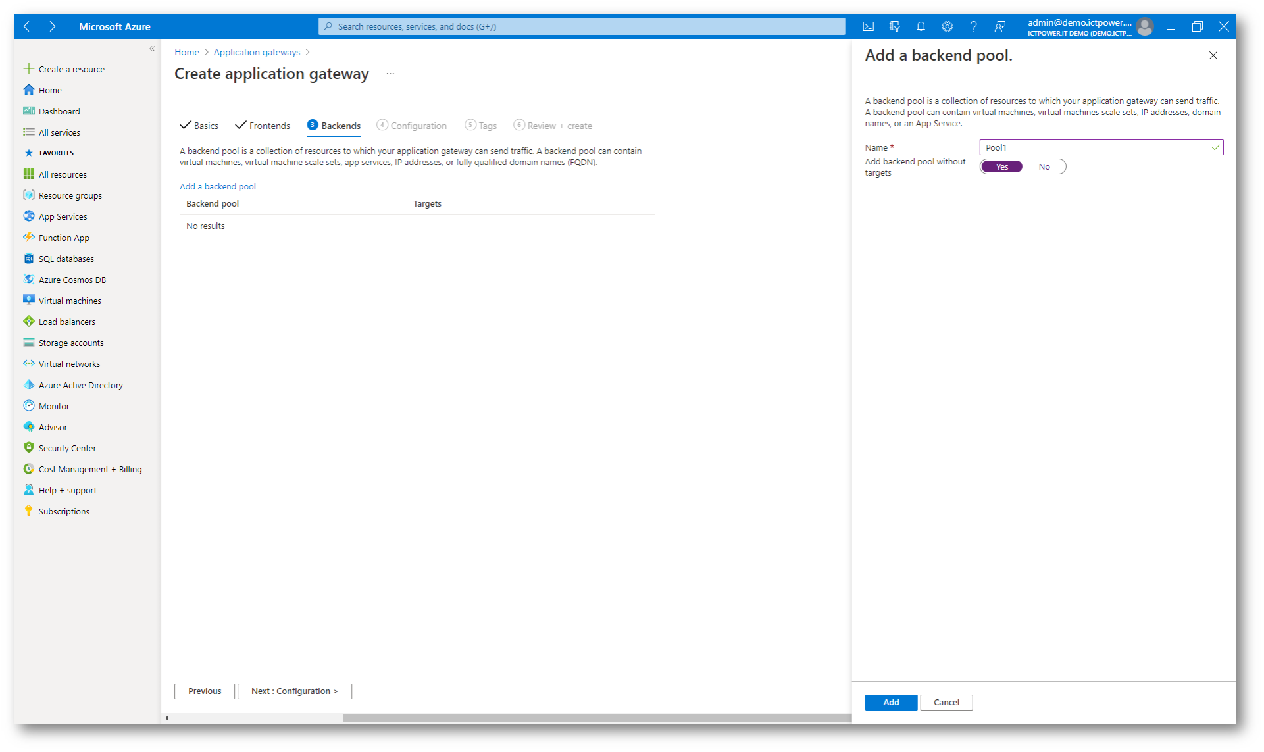Open Cloud Shell from the top bar
This screenshot has width=1264, height=752.
pyautogui.click(x=868, y=26)
